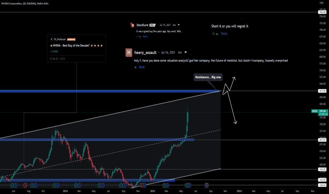Open the earnings marker just after Aug 2021

32,185
